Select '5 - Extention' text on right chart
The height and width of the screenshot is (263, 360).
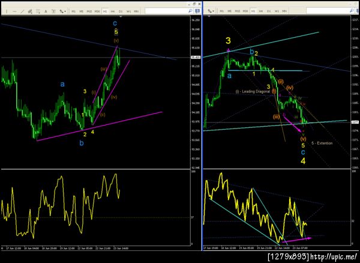click(x=322, y=143)
